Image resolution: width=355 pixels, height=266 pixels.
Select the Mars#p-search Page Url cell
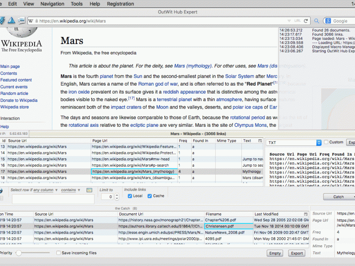point(134,165)
